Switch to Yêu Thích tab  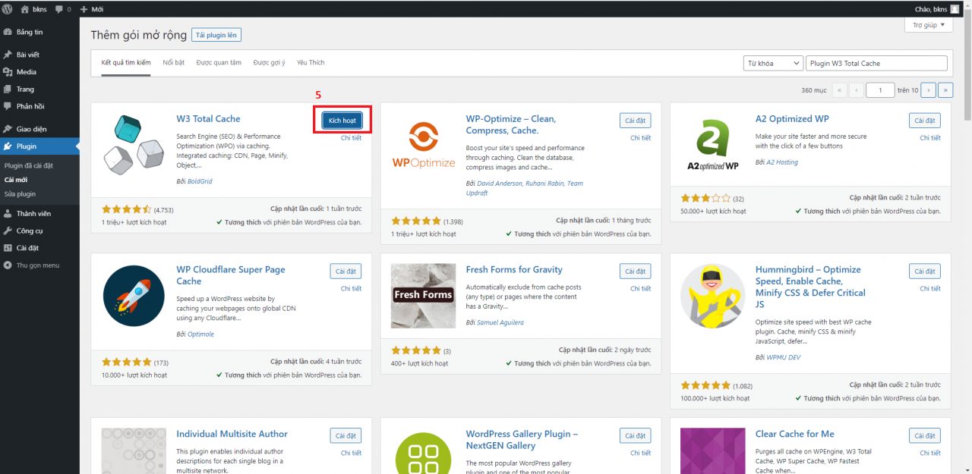click(x=311, y=63)
